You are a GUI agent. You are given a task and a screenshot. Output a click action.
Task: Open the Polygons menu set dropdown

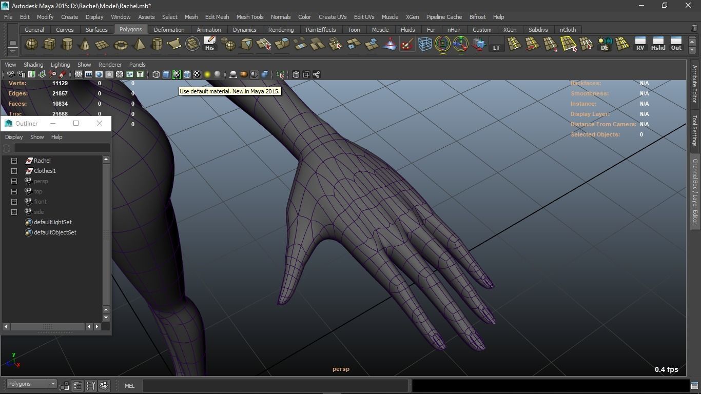pyautogui.click(x=31, y=384)
